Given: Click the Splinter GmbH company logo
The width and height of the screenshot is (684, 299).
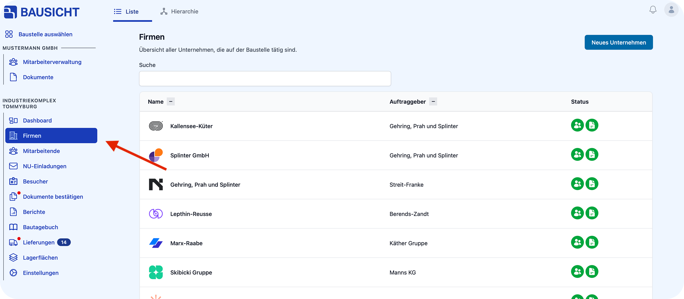Looking at the screenshot, I should pyautogui.click(x=156, y=155).
